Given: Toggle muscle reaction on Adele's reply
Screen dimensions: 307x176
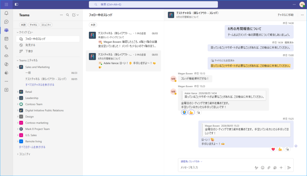Looking at the screenshot, I should tap(280, 149).
